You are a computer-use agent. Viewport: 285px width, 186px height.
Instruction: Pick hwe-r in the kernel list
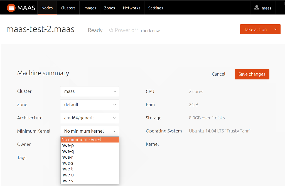coord(90,157)
